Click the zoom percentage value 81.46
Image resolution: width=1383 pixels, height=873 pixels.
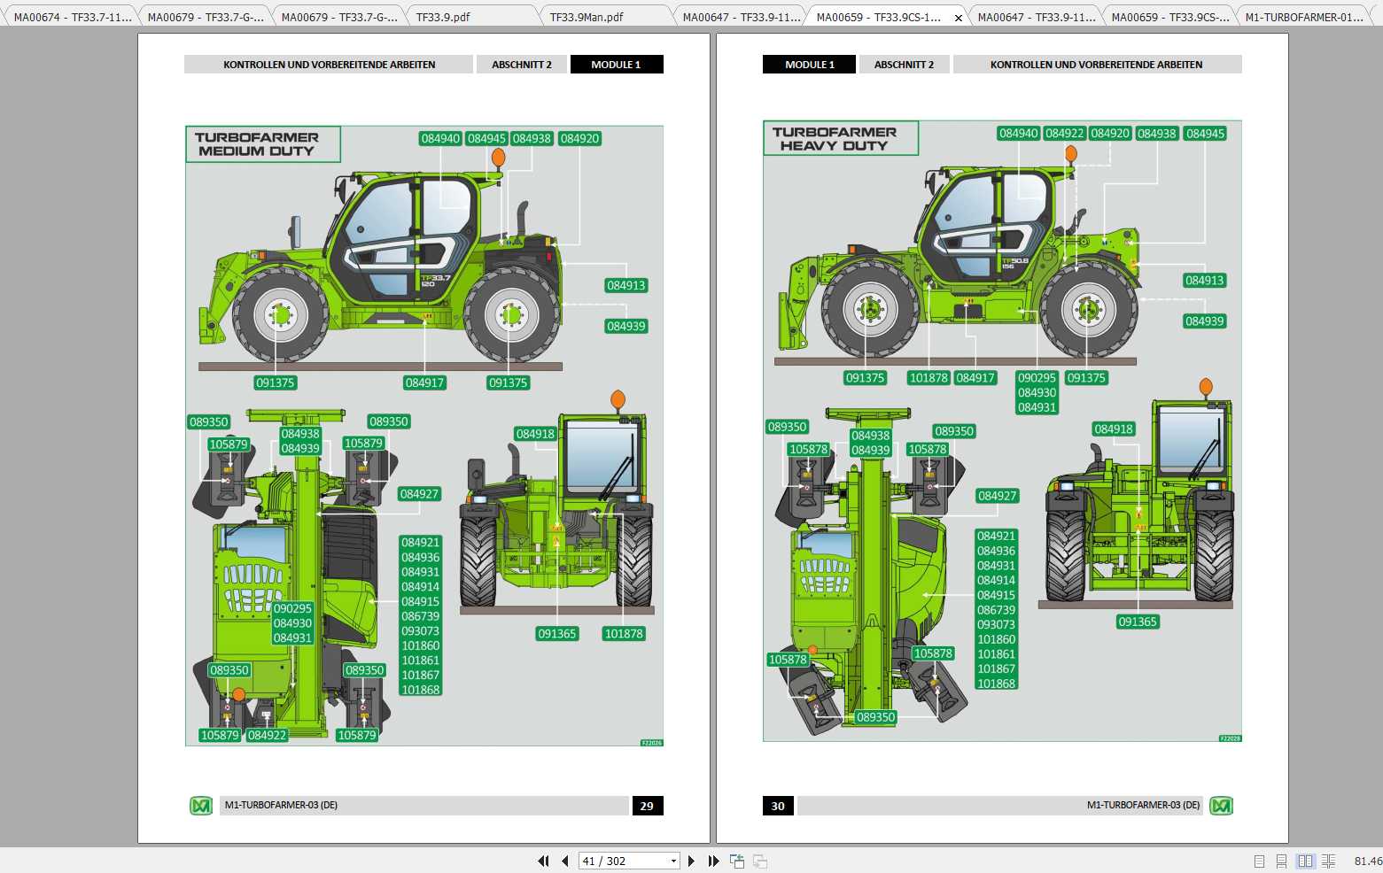click(x=1367, y=861)
